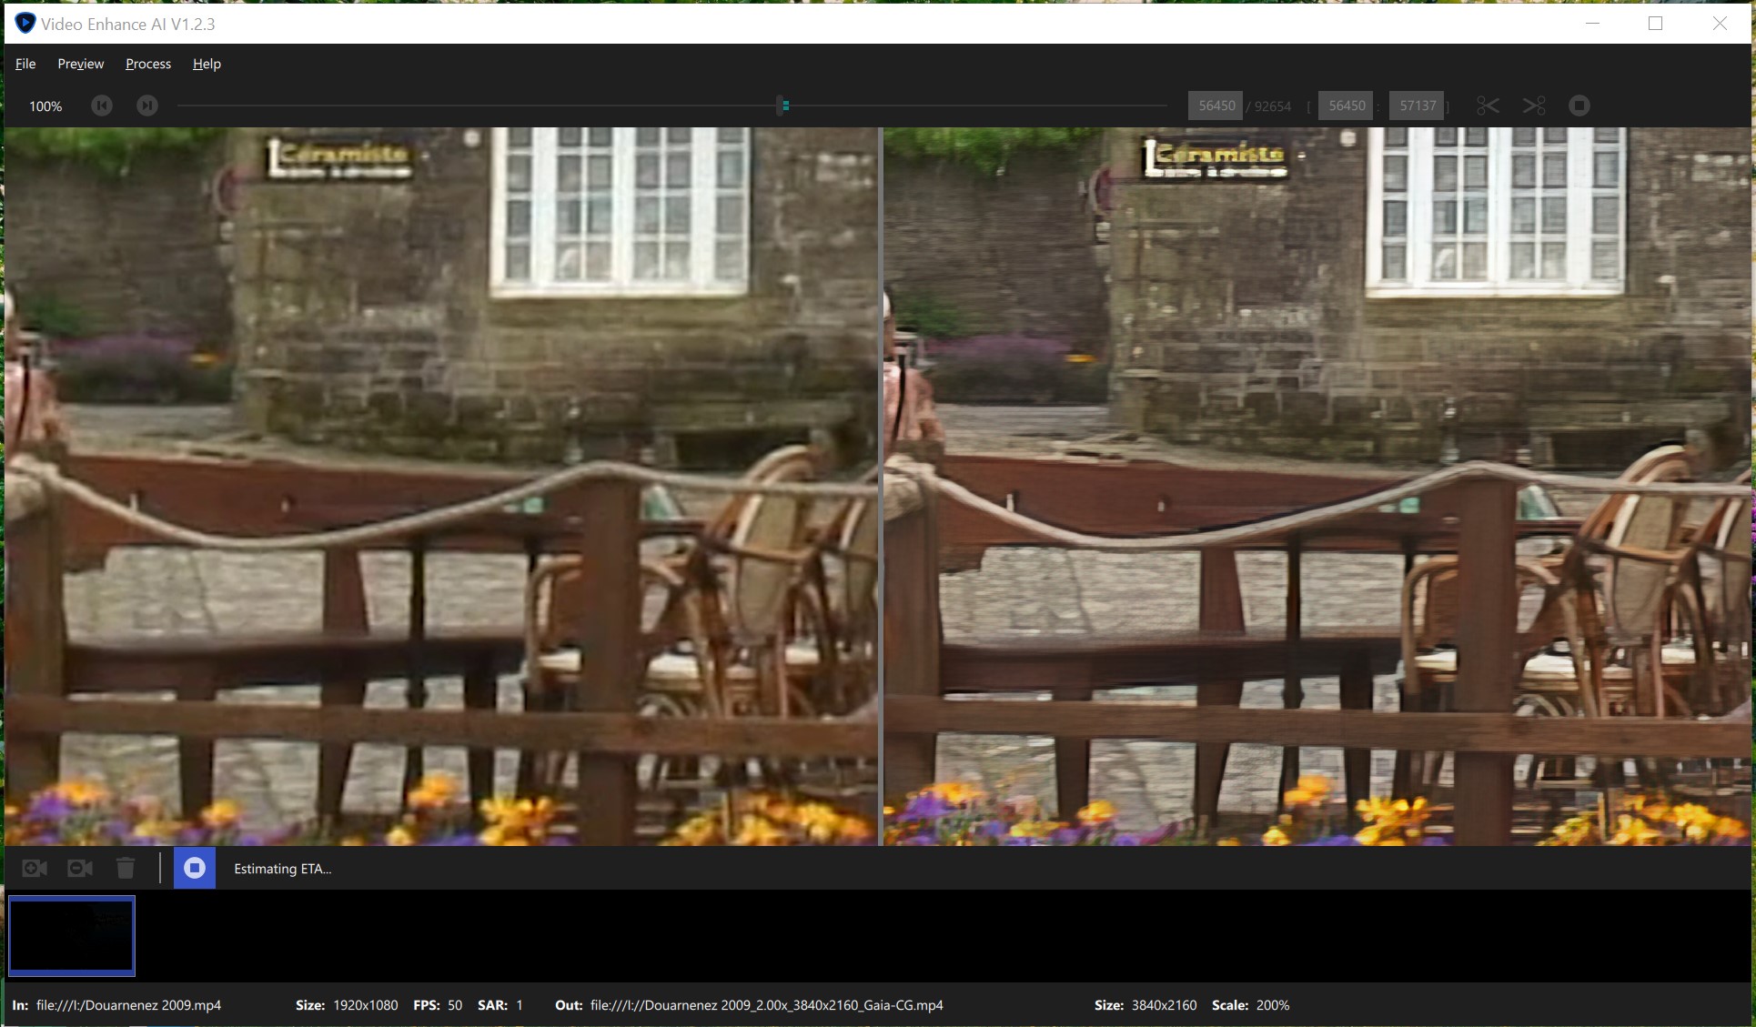Open the File menu
1756x1027 pixels.
[25, 64]
